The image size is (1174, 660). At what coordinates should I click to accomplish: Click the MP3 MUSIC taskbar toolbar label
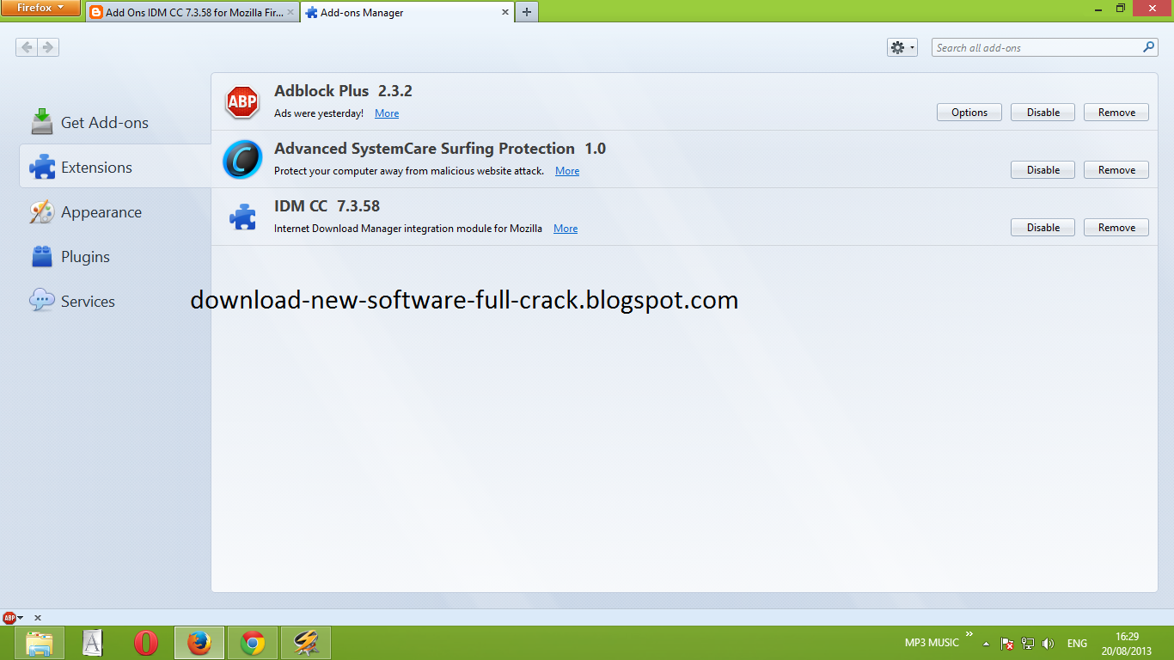932,643
